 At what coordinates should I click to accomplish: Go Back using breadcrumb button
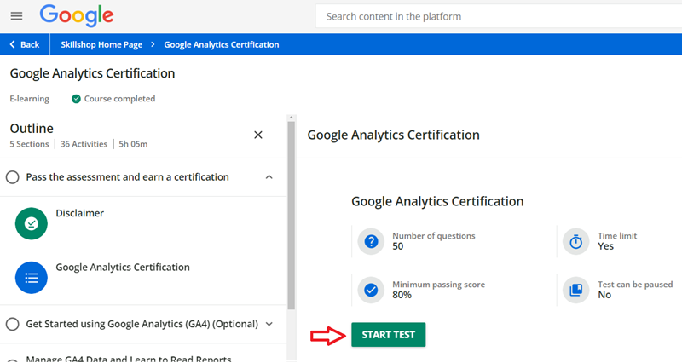[x=25, y=44]
